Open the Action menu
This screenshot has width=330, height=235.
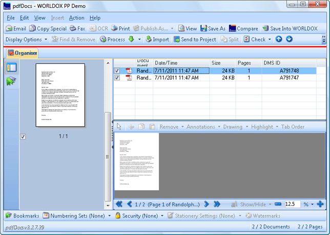[77, 18]
